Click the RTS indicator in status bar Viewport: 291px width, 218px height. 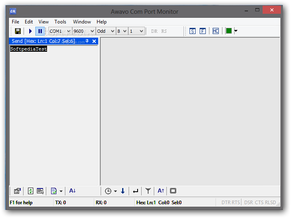click(x=236, y=203)
